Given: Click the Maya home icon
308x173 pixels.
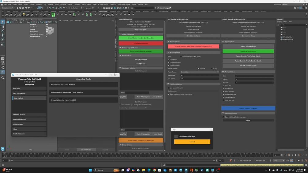Looking at the screenshot, I should (x=2, y=5).
